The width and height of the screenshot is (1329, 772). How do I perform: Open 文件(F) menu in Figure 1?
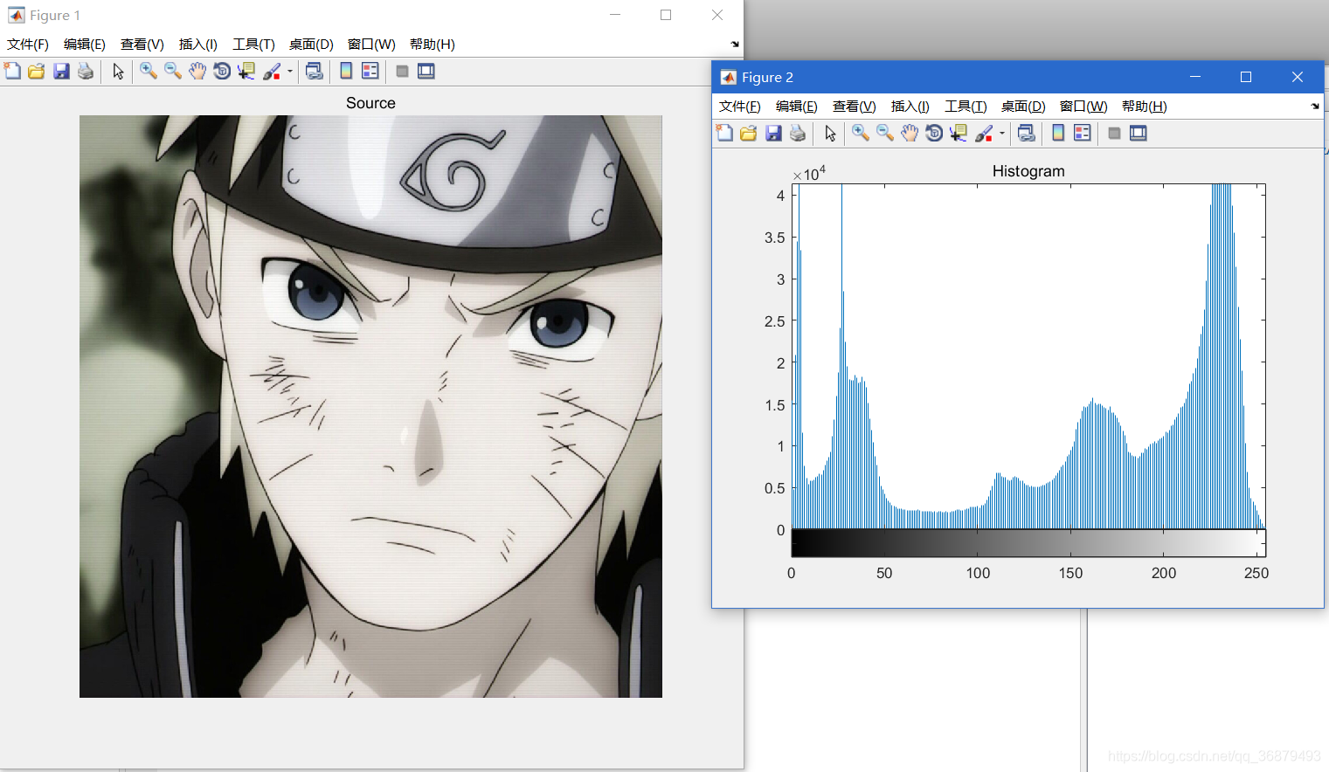28,45
